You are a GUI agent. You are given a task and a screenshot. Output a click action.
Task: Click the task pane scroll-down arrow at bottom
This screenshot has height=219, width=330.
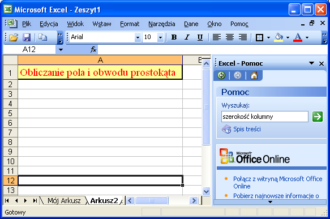click(270, 202)
